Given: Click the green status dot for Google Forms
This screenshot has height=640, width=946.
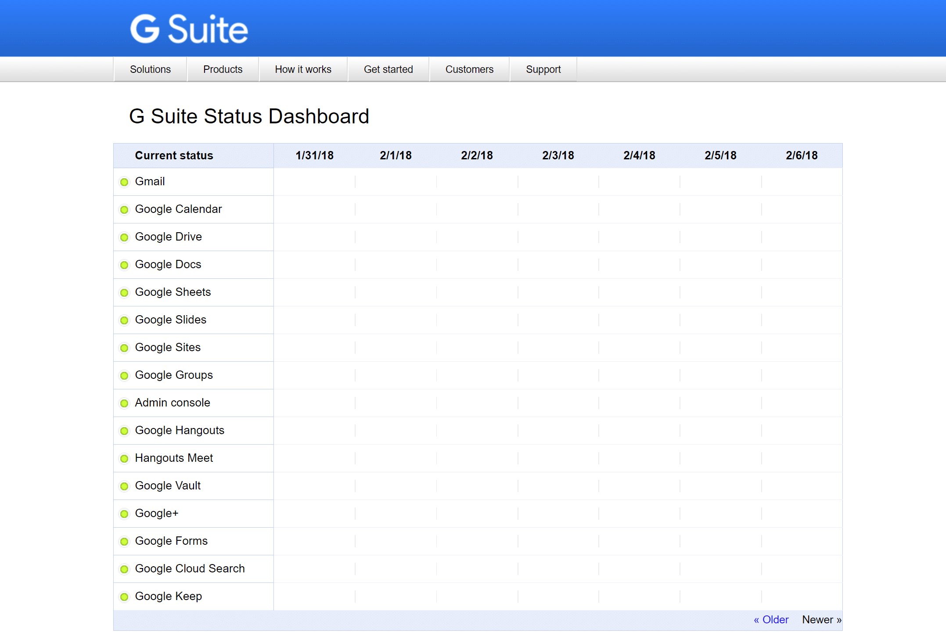Looking at the screenshot, I should 125,541.
